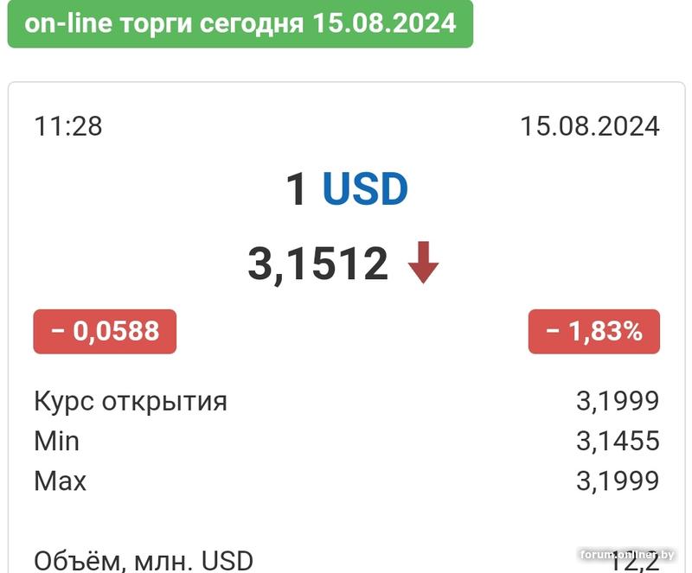Viewport: 692px width, 573px height.
Task: Click the opening rate value beside Курс открытия
Action: click(618, 401)
